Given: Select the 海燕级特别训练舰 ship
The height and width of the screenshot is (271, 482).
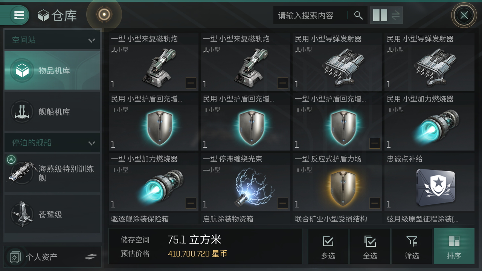Looking at the screenshot, I should tap(52, 173).
